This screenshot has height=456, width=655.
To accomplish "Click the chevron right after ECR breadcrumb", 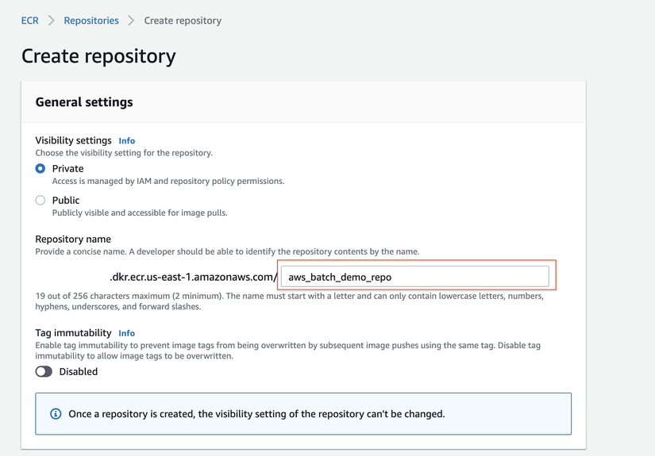I will tap(51, 21).
